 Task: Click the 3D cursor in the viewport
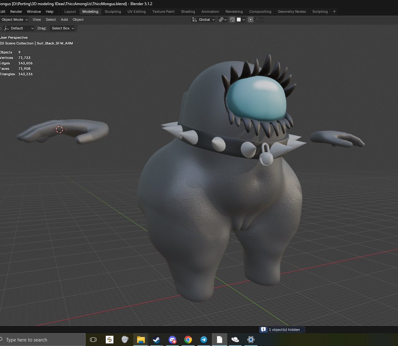59,129
